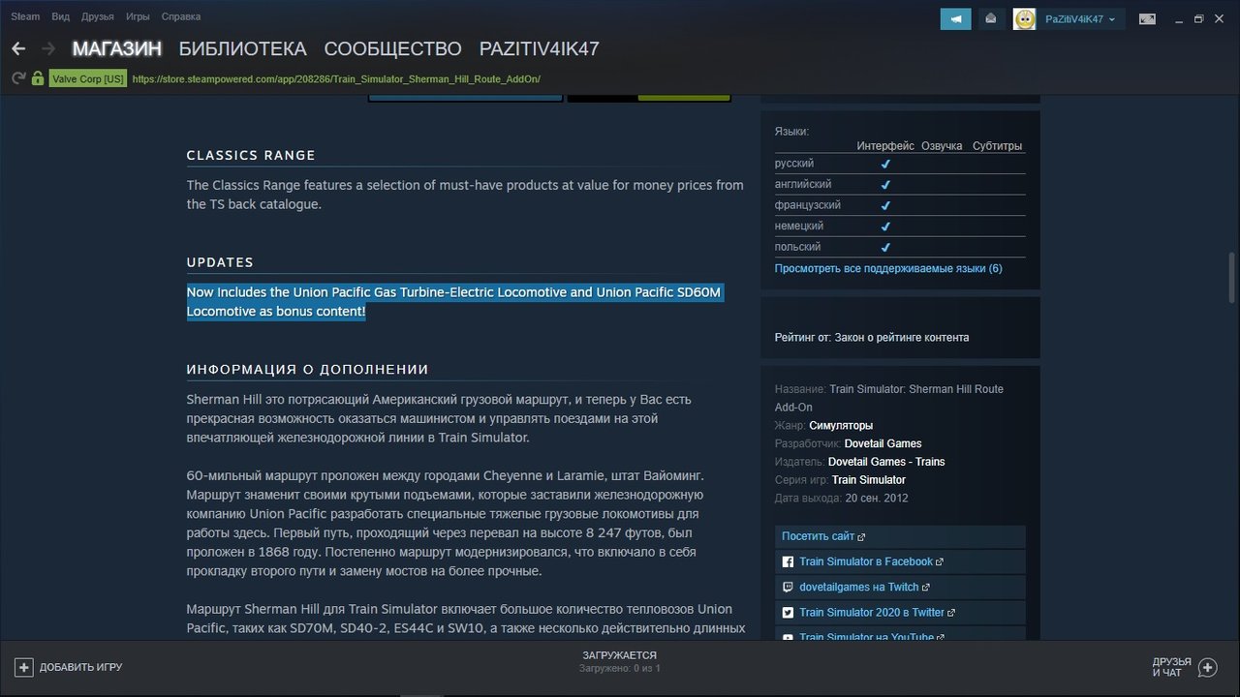
Task: Click the ИНФОРМАЦИЯ О ДОПОЛНЕНИИ heading
Action: click(308, 369)
